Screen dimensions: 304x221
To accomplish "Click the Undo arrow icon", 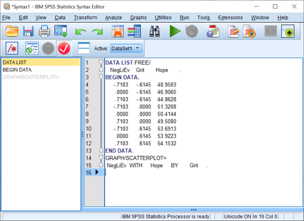I will 81,32.
